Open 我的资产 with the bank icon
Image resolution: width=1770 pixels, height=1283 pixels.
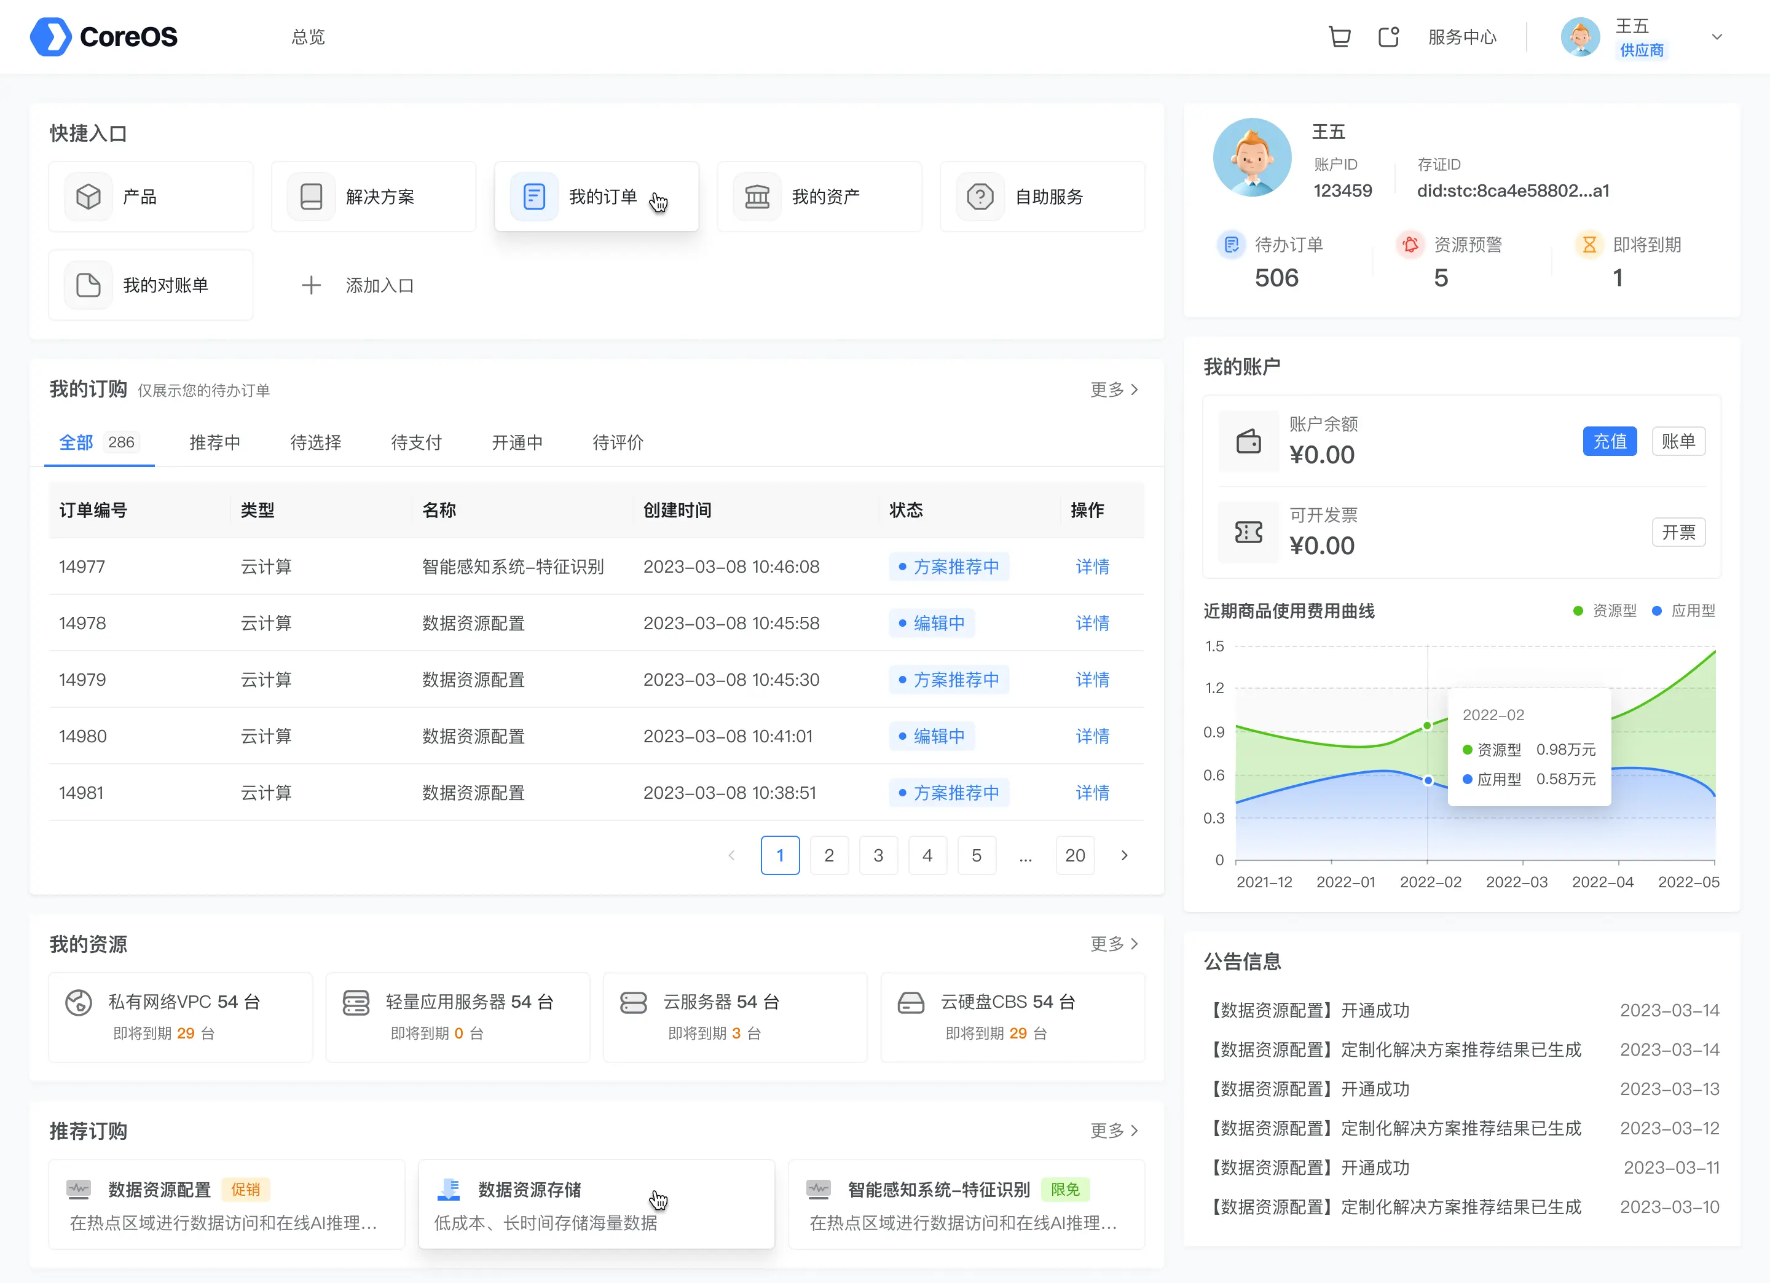[756, 196]
